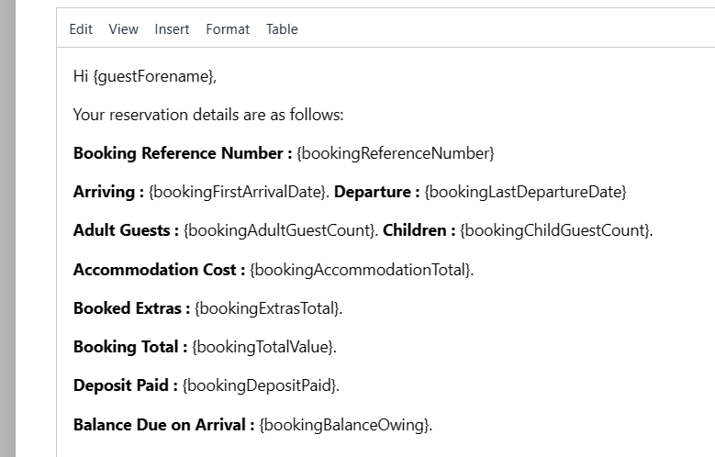The image size is (715, 457).
Task: Open the View menu
Action: pos(123,29)
